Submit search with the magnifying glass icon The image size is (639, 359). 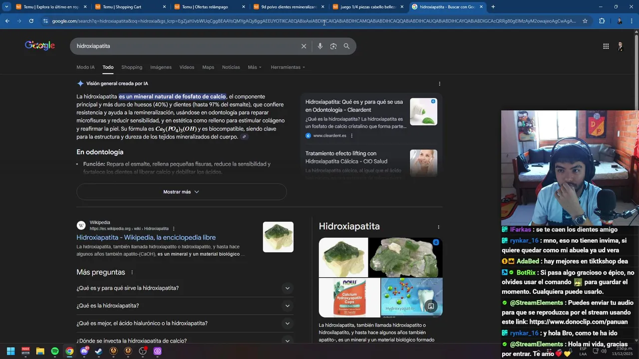[x=346, y=46]
